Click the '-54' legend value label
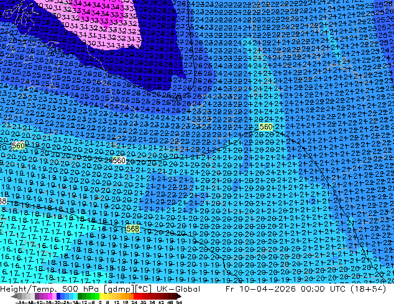The height and width of the screenshot is (304, 394). tap(20, 303)
